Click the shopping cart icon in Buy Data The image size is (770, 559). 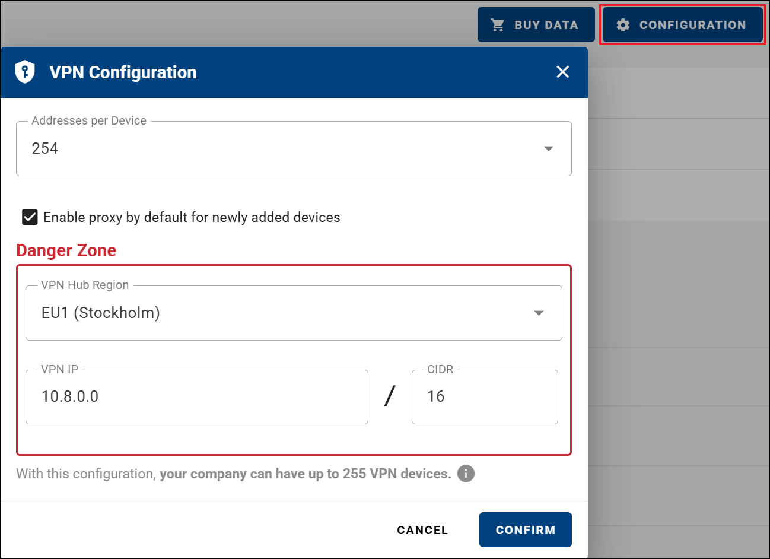point(497,25)
